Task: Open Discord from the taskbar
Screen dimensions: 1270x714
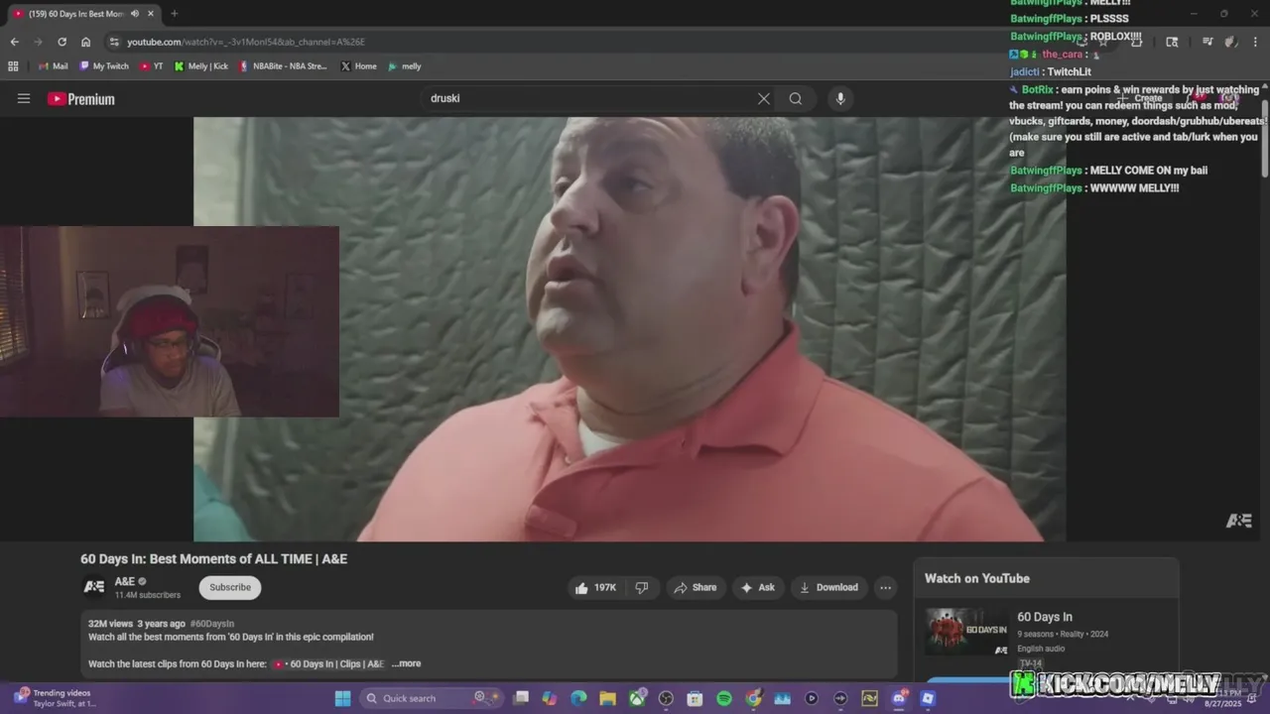Action: click(x=899, y=698)
